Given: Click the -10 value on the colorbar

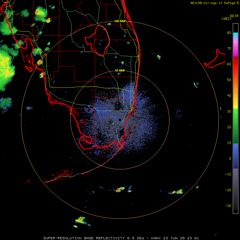Looking at the screenshot, I should [228, 174].
